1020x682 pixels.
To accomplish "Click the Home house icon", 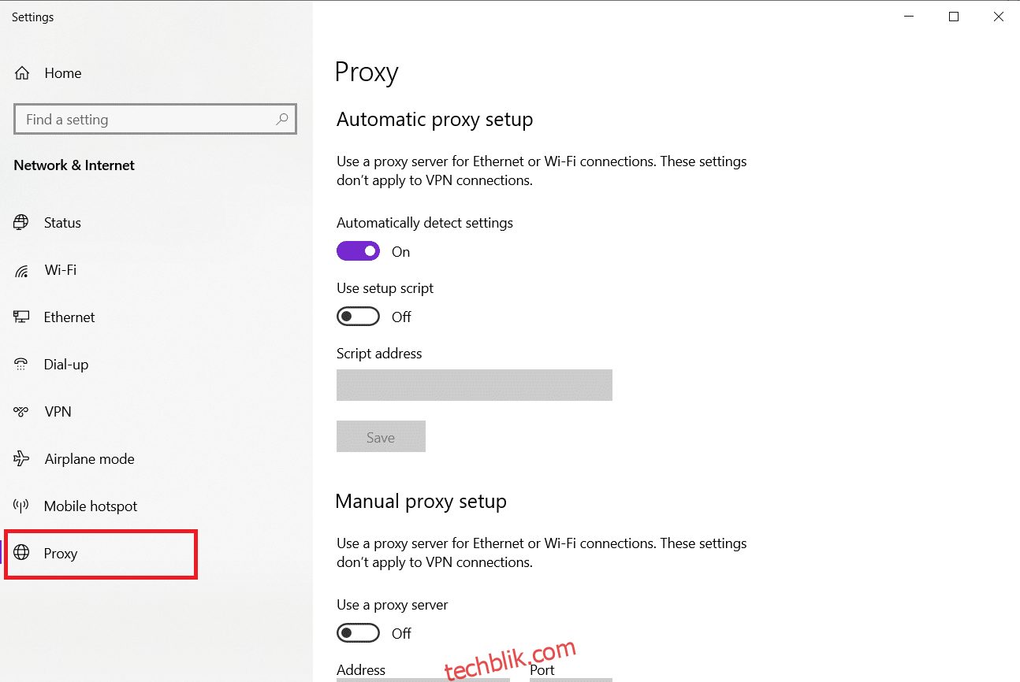I will [x=22, y=73].
